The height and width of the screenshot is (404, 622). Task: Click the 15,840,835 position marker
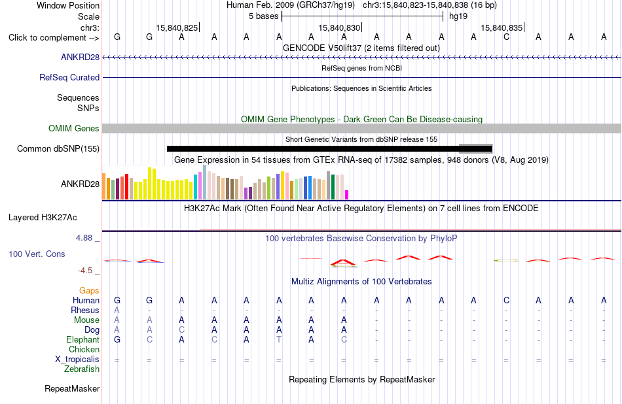coord(502,27)
